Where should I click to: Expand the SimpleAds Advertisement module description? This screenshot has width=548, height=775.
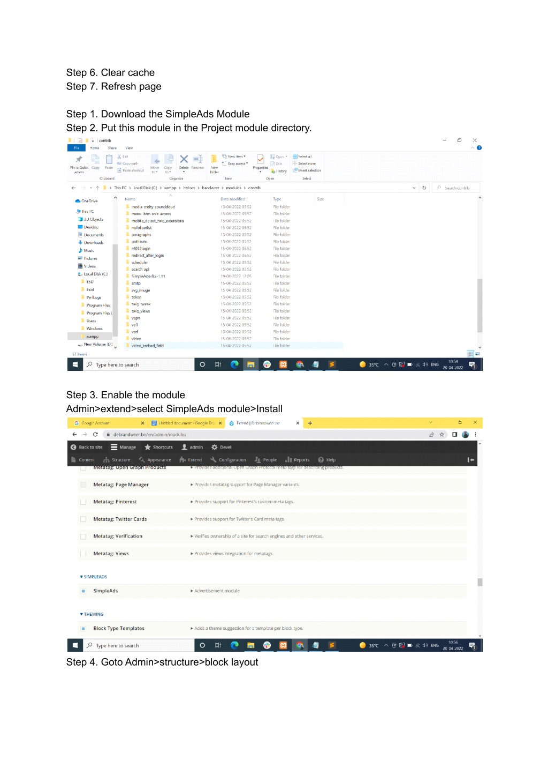tap(215, 591)
